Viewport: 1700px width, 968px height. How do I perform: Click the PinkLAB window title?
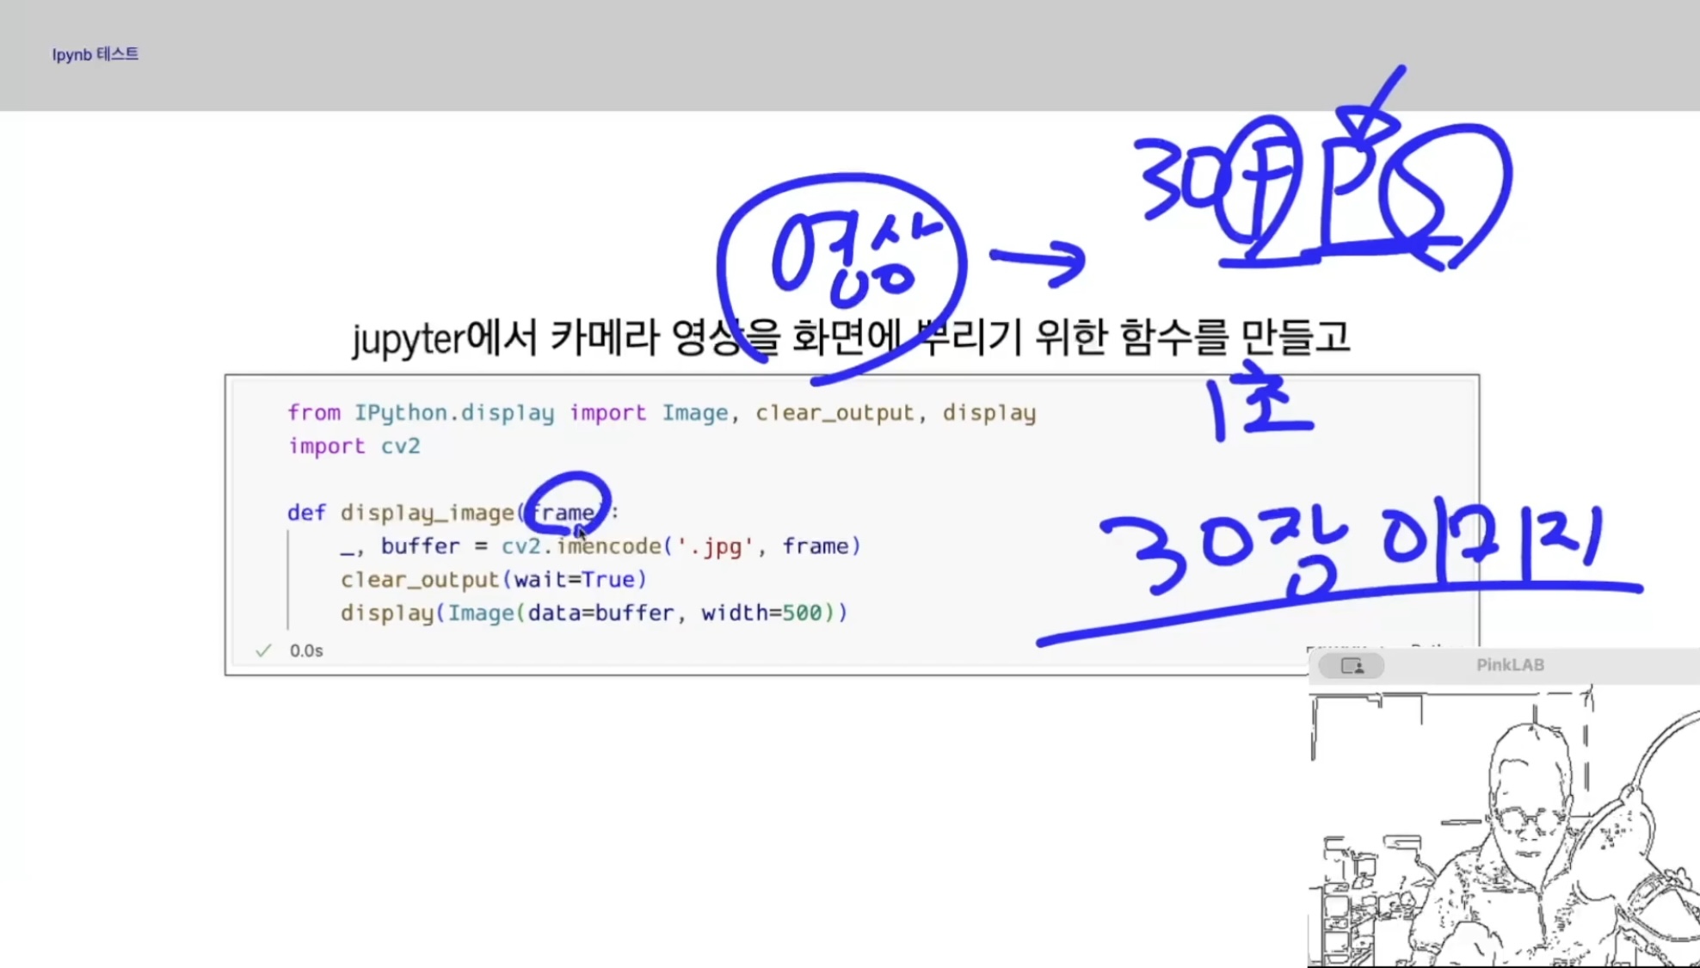(1510, 664)
